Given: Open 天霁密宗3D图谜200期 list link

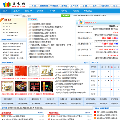Looking at the screenshot, I should point(64,87).
